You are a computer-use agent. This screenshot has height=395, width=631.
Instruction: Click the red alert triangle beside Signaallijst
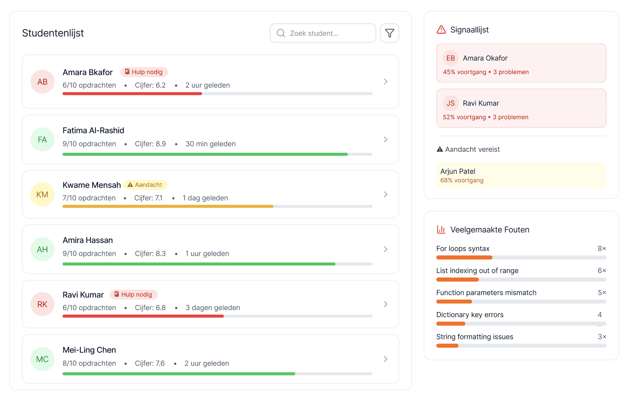click(x=441, y=30)
